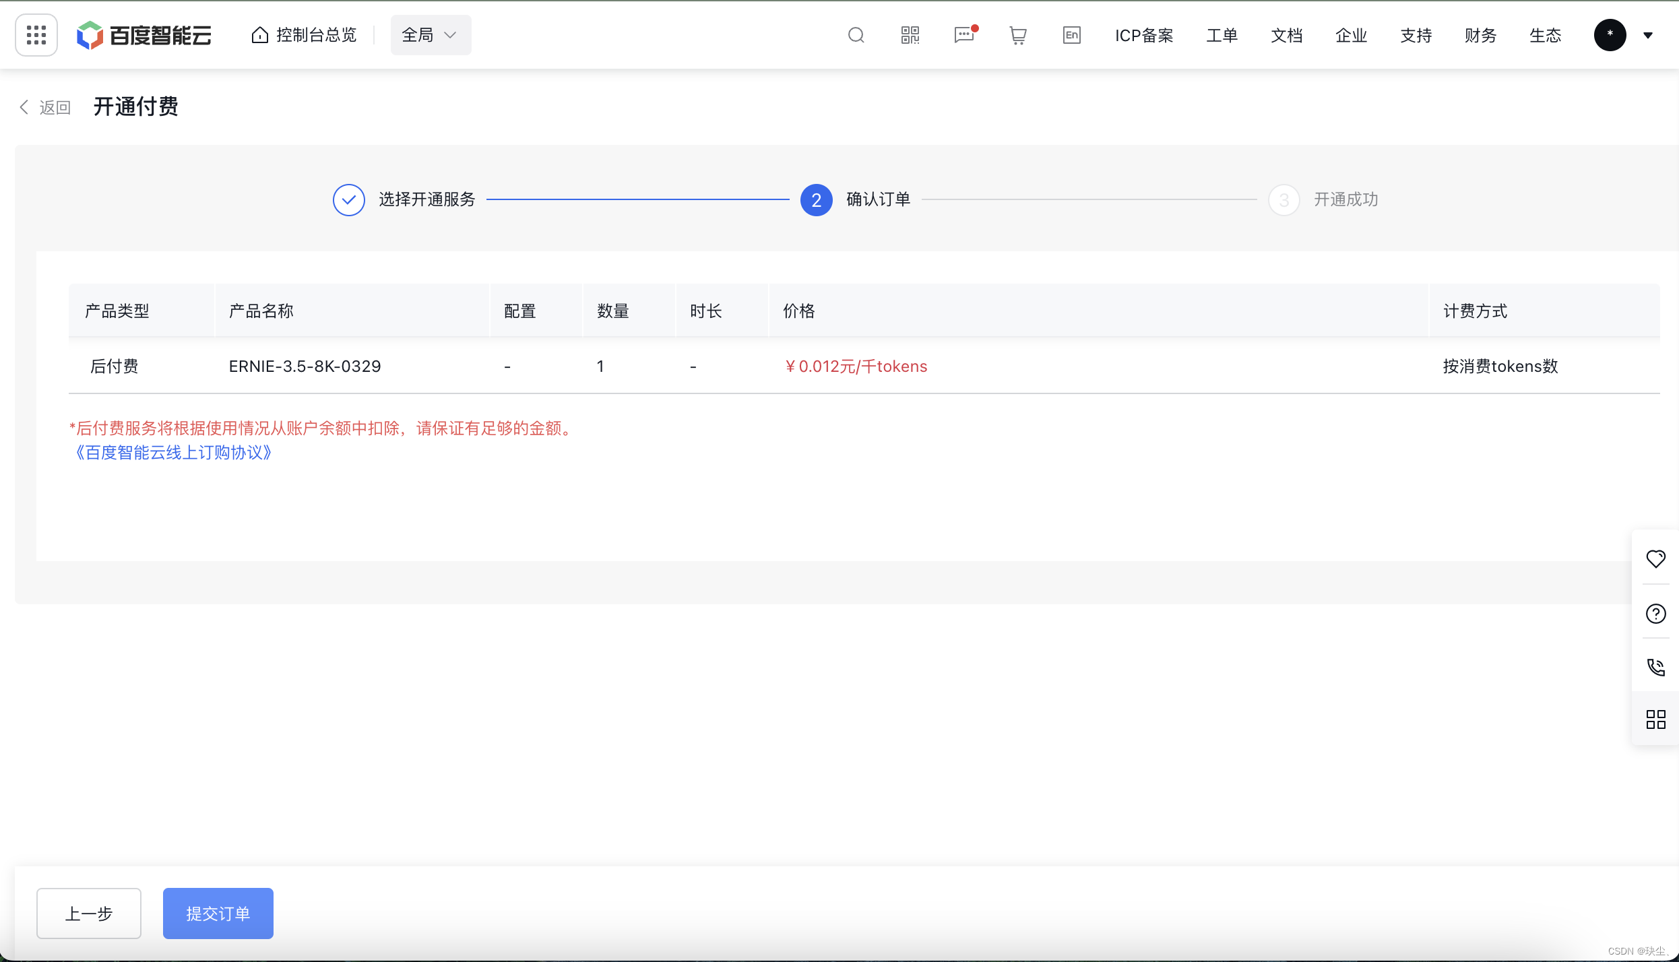Viewport: 1679px width, 962px height.
Task: Open the search magnifier icon
Action: (x=856, y=35)
